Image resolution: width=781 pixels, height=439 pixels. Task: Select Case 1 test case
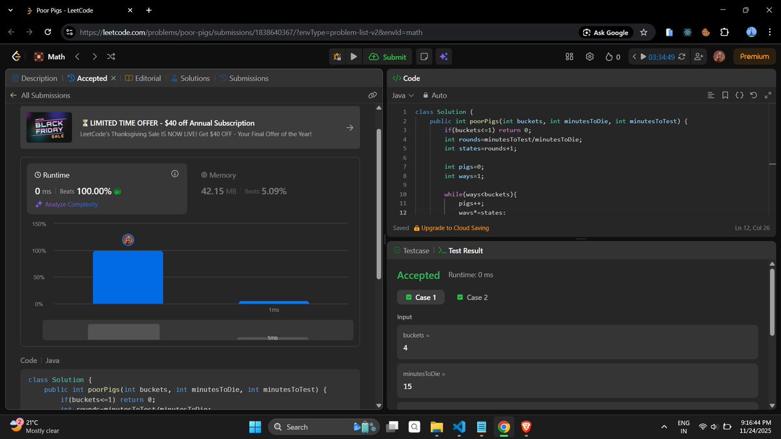pyautogui.click(x=421, y=297)
